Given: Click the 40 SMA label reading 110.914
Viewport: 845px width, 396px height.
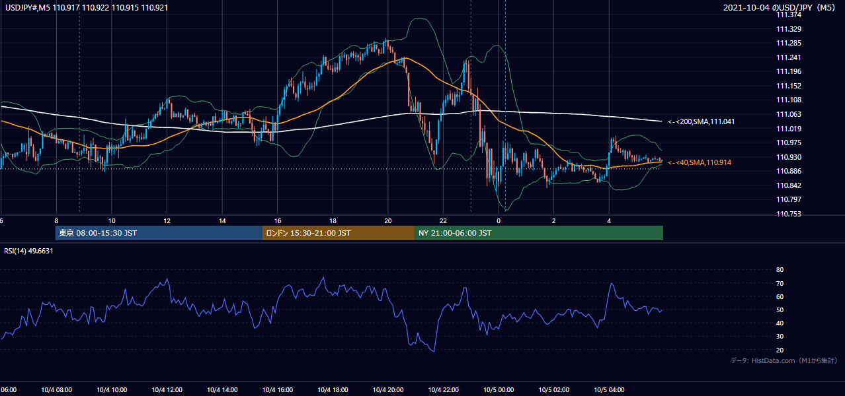Looking at the screenshot, I should coord(700,162).
